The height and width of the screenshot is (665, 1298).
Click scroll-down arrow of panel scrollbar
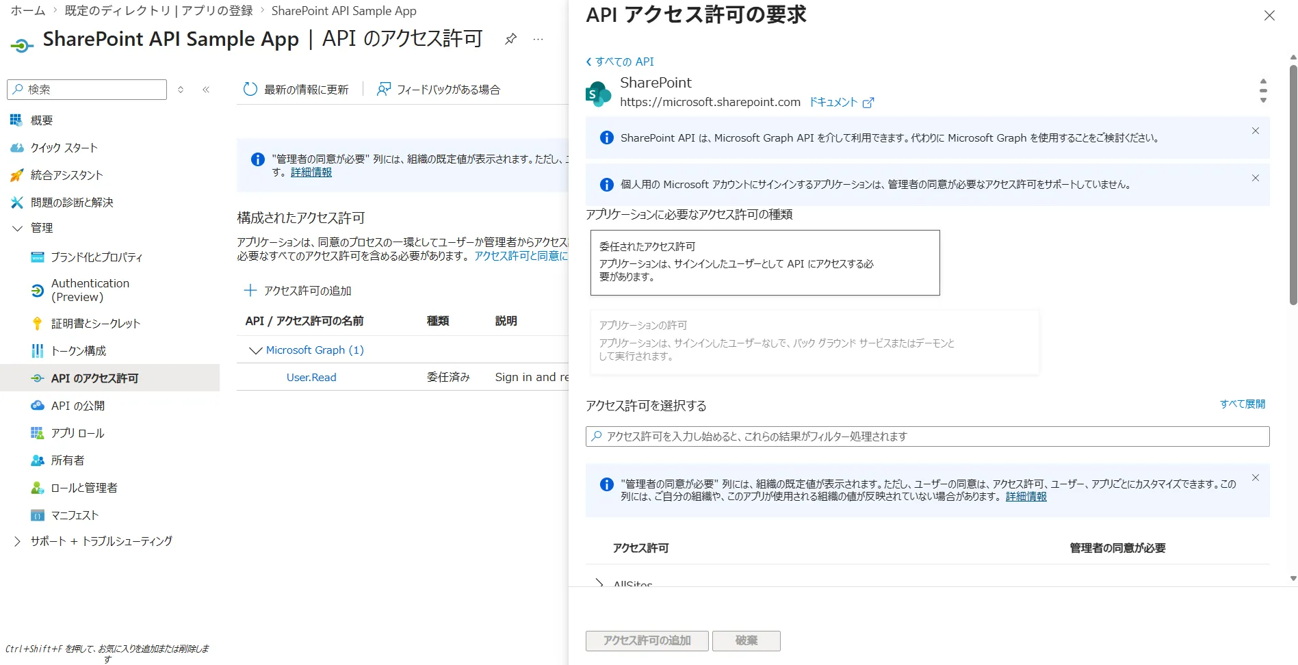[x=1293, y=579]
